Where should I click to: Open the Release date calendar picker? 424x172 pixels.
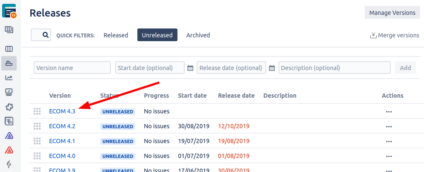[x=272, y=68]
